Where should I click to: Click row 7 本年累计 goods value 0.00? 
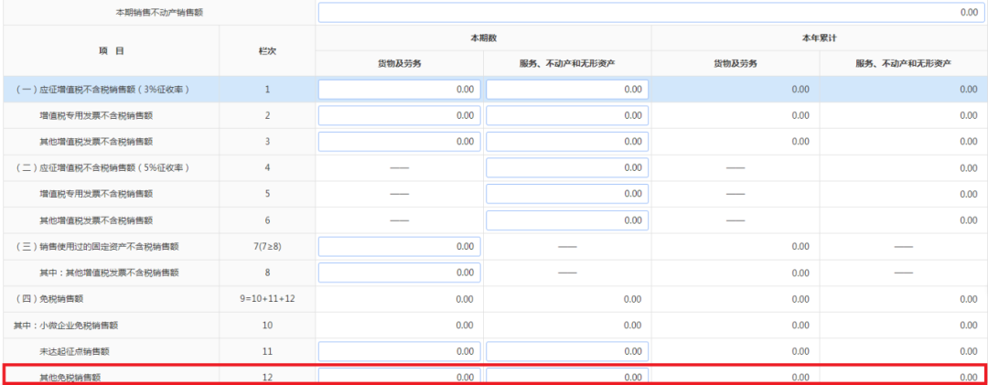coord(800,247)
